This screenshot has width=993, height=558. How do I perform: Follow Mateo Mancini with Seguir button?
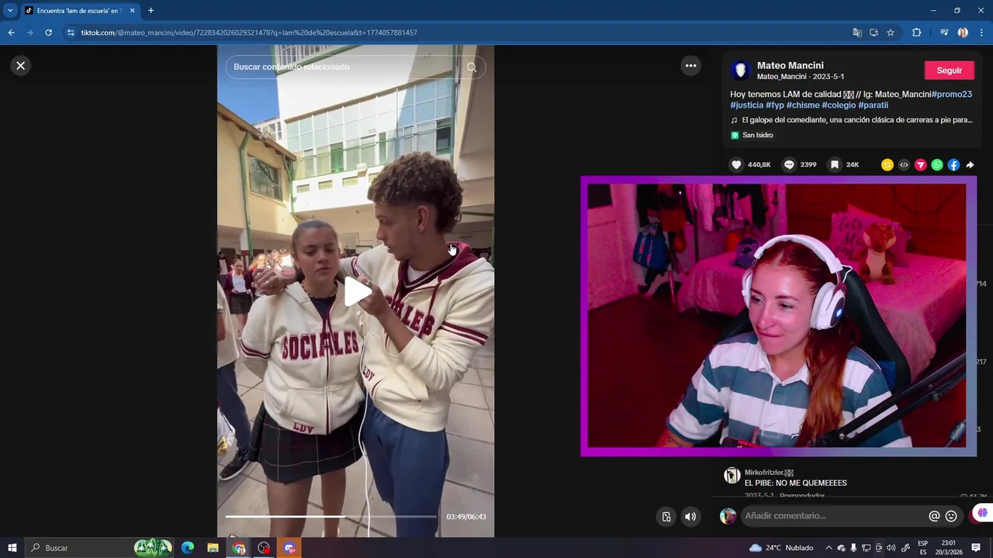949,71
